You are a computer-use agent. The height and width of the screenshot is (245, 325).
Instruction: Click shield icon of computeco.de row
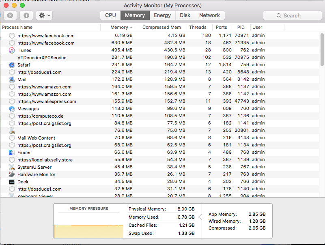pos(12,116)
